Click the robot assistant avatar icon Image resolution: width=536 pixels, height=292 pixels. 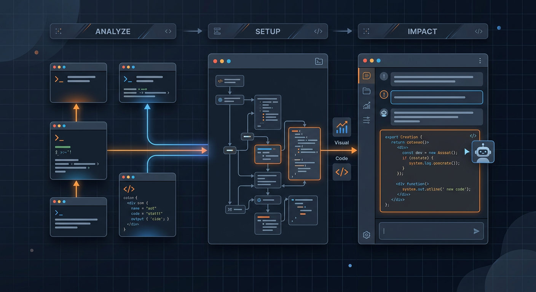click(x=483, y=151)
